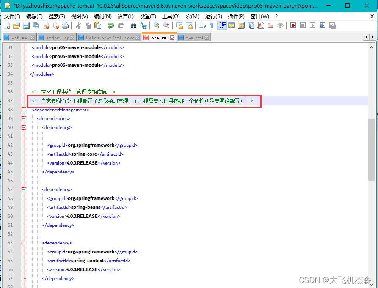Open the 运行(R) menu
The height and width of the screenshot is (288, 378).
point(213,16)
